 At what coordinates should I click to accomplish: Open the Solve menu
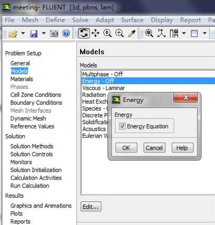point(80,20)
